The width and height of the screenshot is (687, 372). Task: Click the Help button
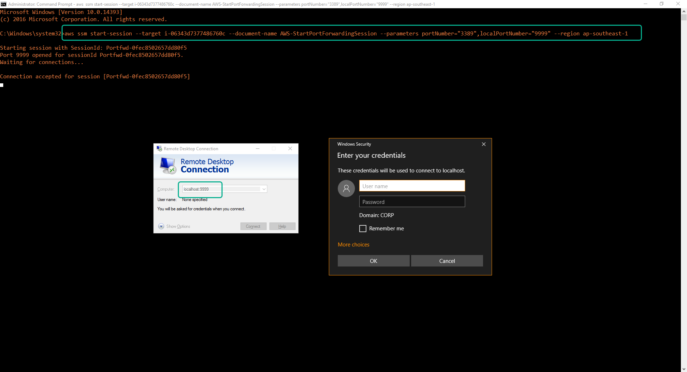click(x=282, y=226)
